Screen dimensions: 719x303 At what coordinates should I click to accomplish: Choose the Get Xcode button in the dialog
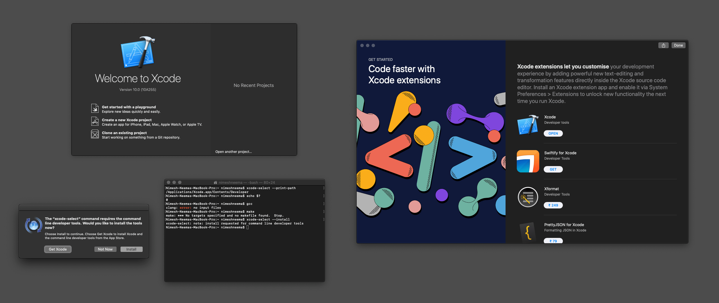(58, 249)
